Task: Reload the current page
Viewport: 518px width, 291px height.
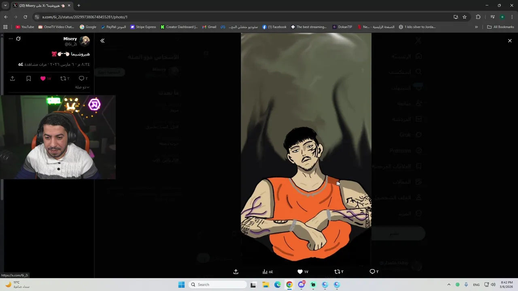Action: click(25, 17)
